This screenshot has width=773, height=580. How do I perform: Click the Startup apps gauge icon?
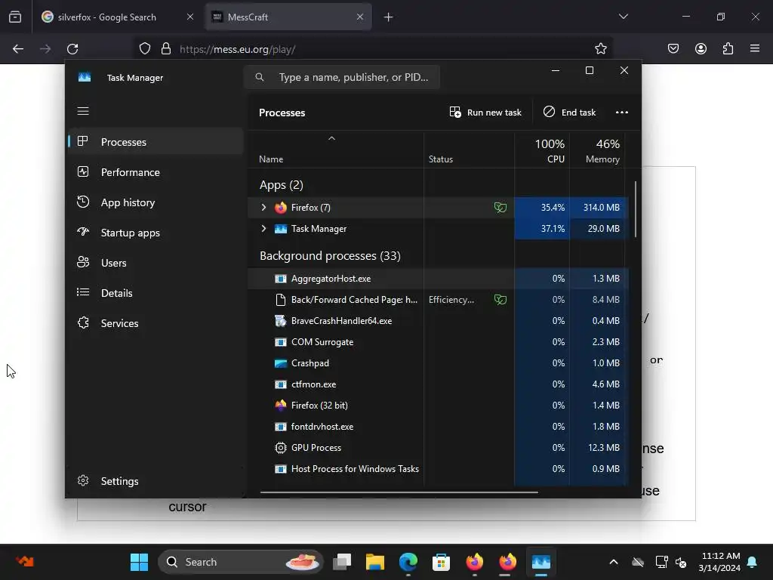[x=83, y=232]
